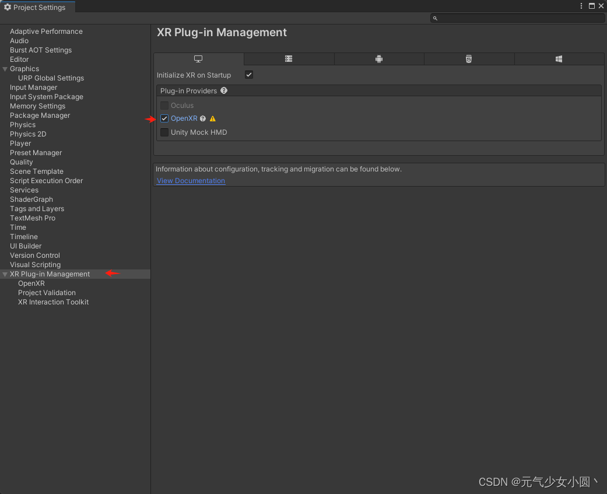The width and height of the screenshot is (607, 494).
Task: Select the Editor settings category
Action: (19, 59)
